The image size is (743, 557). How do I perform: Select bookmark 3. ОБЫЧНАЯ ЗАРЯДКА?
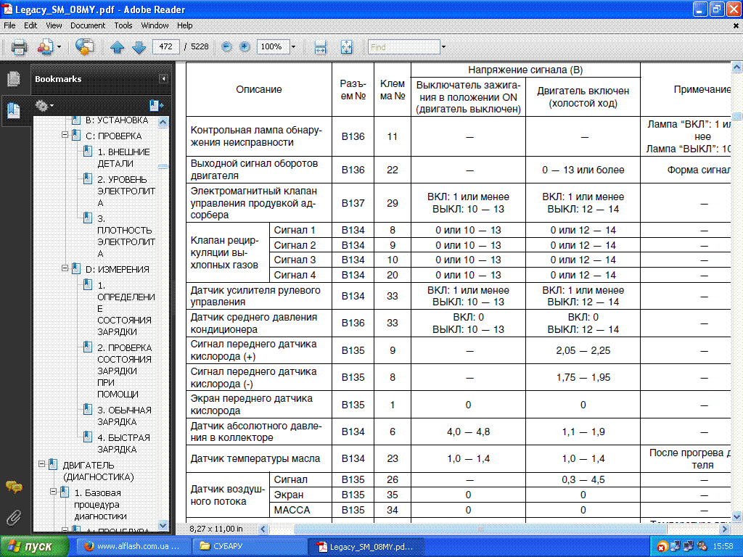124,416
